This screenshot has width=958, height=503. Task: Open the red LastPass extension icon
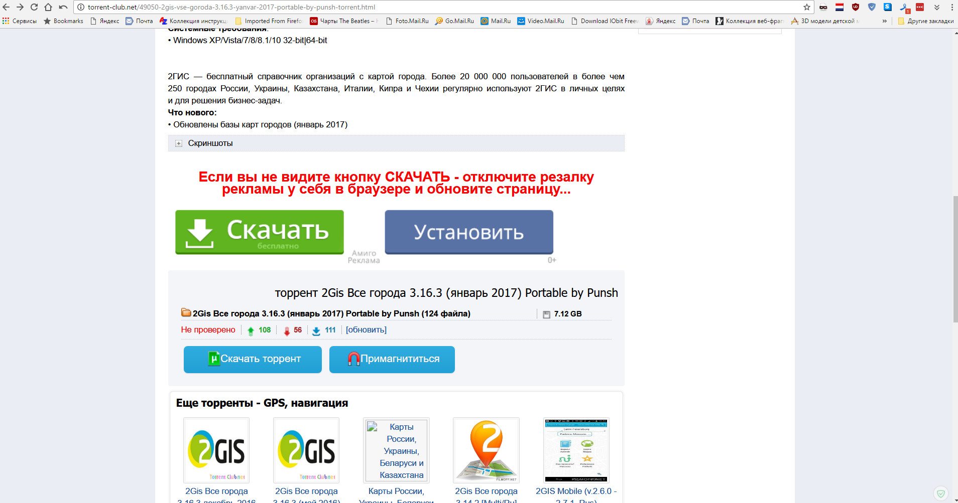click(x=920, y=7)
